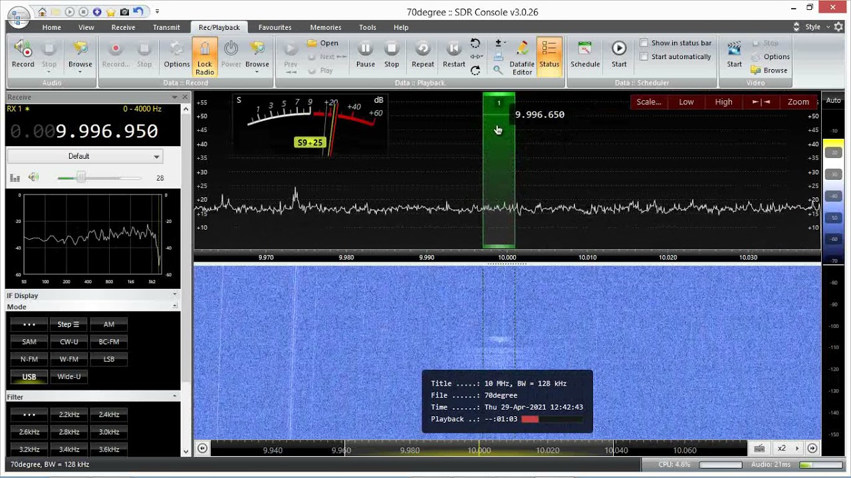Open the Scheduler Schedule dialog
Screen dimensions: 851x478
click(x=585, y=54)
